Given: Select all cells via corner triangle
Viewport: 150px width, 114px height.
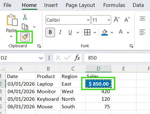Looking at the screenshot, I should (x=3, y=69).
